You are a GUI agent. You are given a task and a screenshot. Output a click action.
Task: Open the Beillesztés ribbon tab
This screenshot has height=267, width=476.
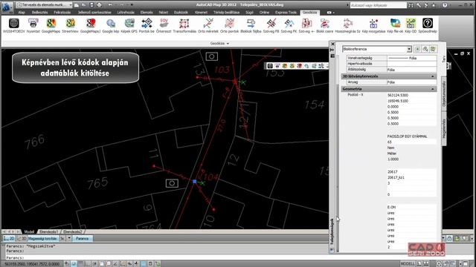pyautogui.click(x=39, y=13)
